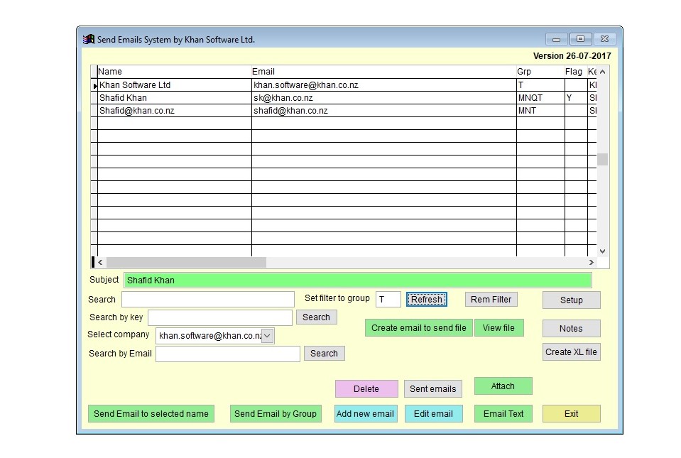681x458 pixels.
Task: Open the Select company dropdown
Action: 268,336
